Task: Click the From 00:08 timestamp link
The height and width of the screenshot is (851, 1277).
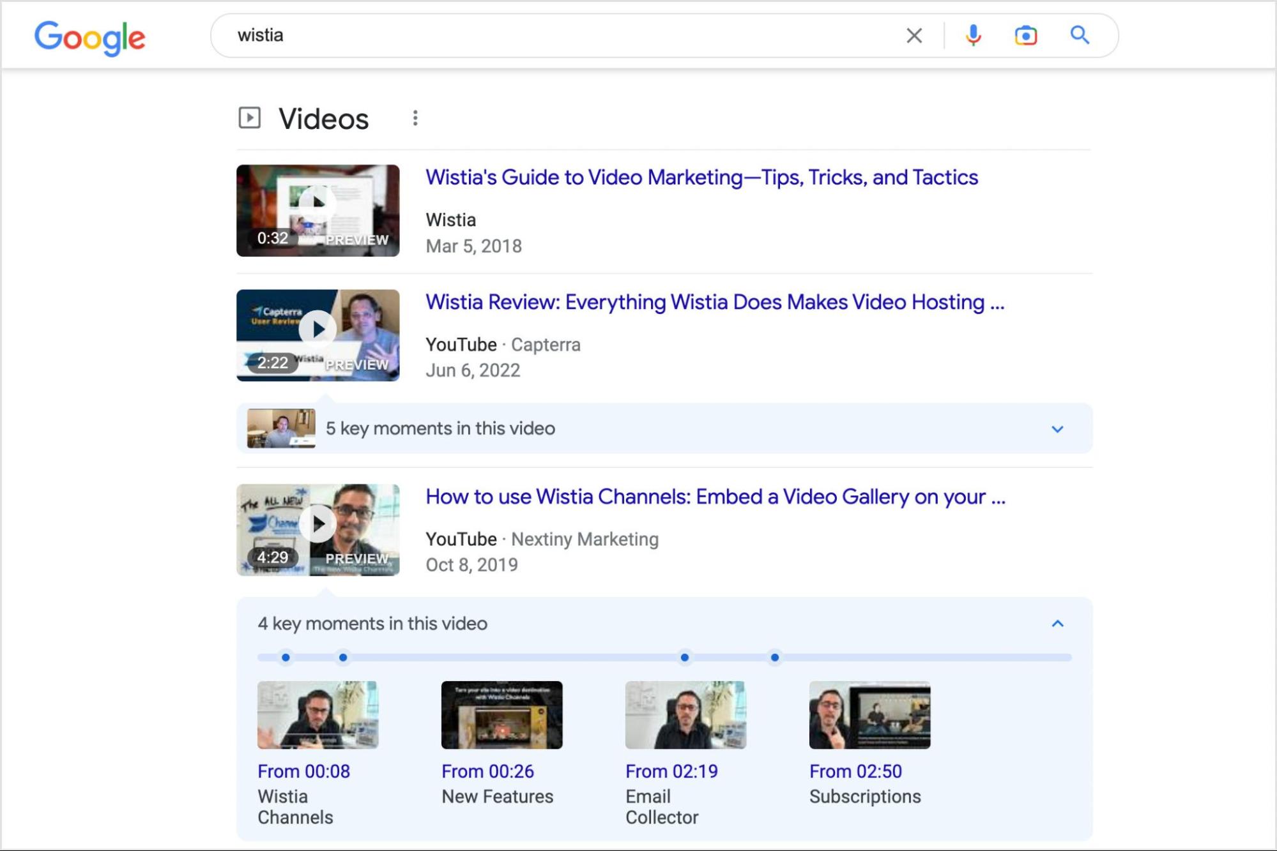Action: (x=303, y=771)
